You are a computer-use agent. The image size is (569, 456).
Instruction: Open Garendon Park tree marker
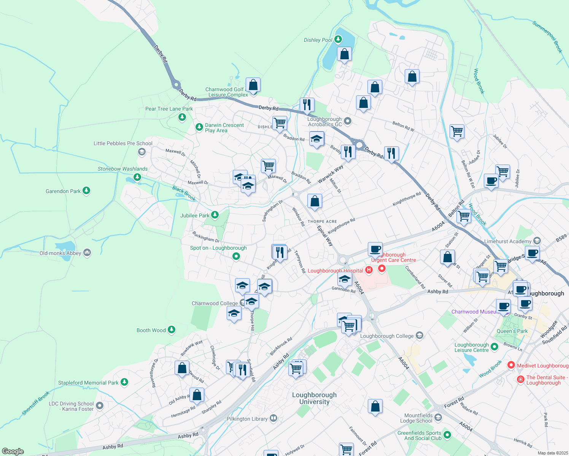click(86, 191)
